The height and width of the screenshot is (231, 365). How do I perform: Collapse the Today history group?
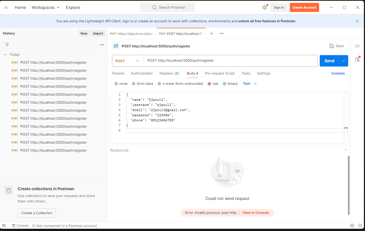[5, 55]
